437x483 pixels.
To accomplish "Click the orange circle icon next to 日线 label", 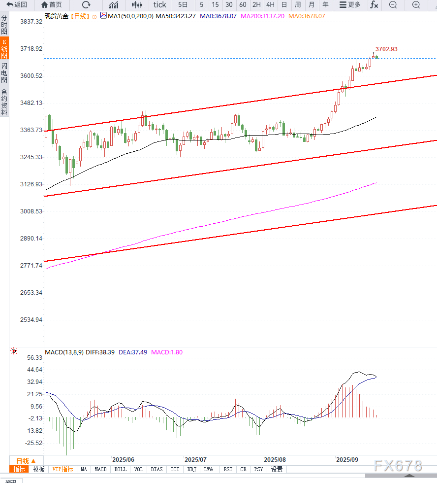I will pos(94,16).
